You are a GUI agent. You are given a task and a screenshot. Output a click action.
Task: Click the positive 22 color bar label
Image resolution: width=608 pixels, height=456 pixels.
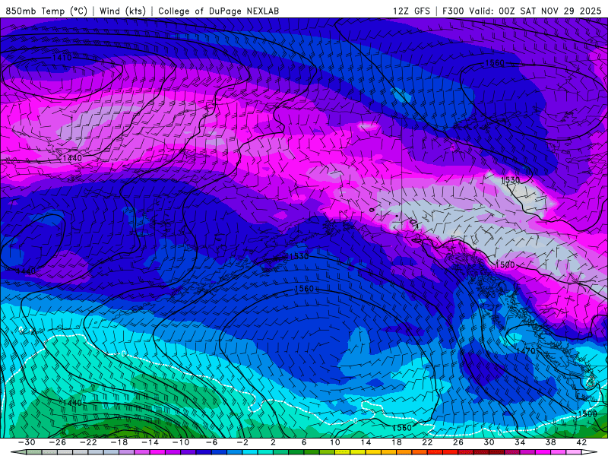(427, 442)
